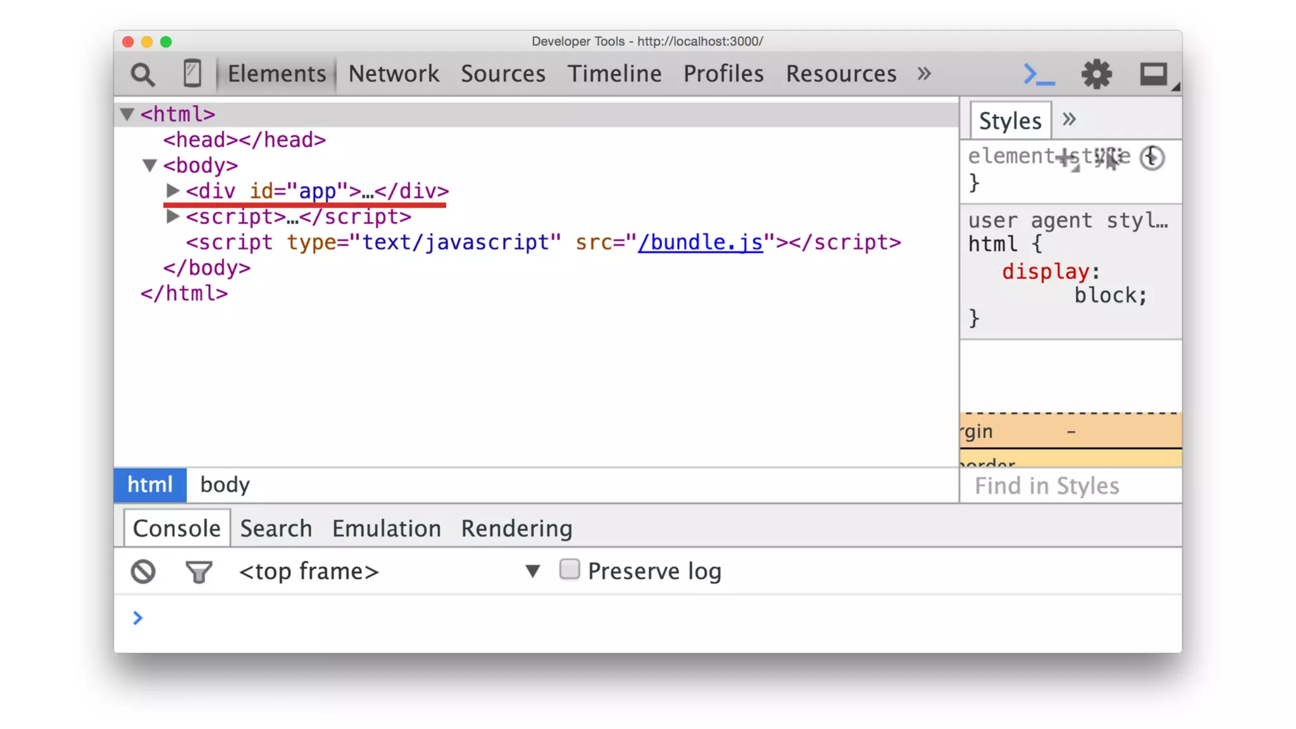
Task: Expand the collapsed script element
Action: click(x=172, y=216)
